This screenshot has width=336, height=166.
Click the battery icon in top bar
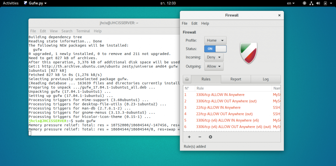pyautogui.click(x=325, y=3)
